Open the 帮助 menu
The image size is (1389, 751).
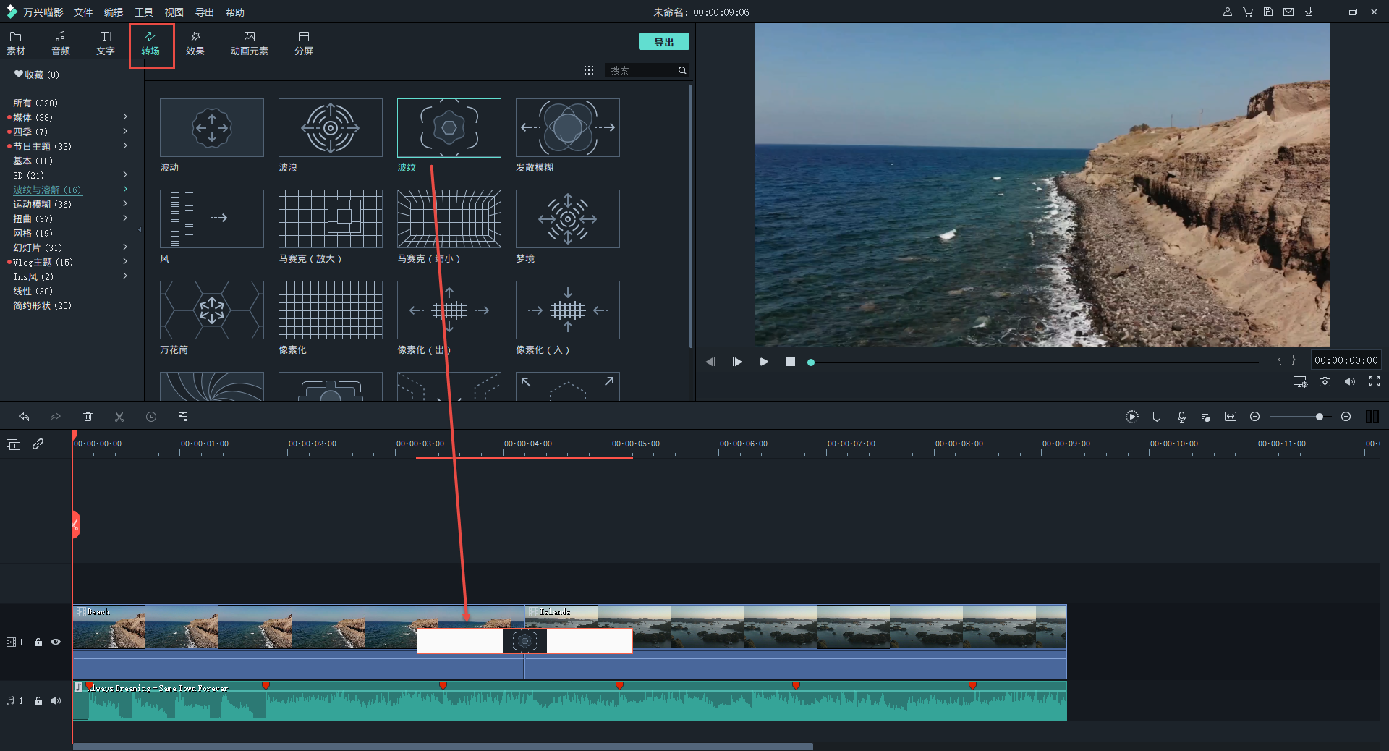[x=235, y=12]
